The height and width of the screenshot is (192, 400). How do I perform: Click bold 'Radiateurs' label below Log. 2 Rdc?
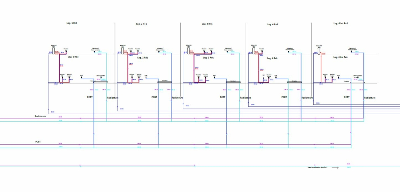coord(177,98)
